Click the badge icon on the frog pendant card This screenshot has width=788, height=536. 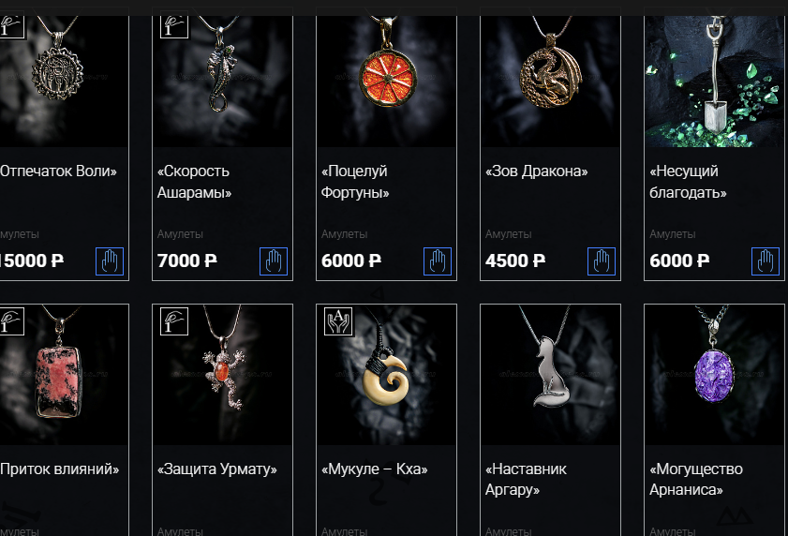174,321
